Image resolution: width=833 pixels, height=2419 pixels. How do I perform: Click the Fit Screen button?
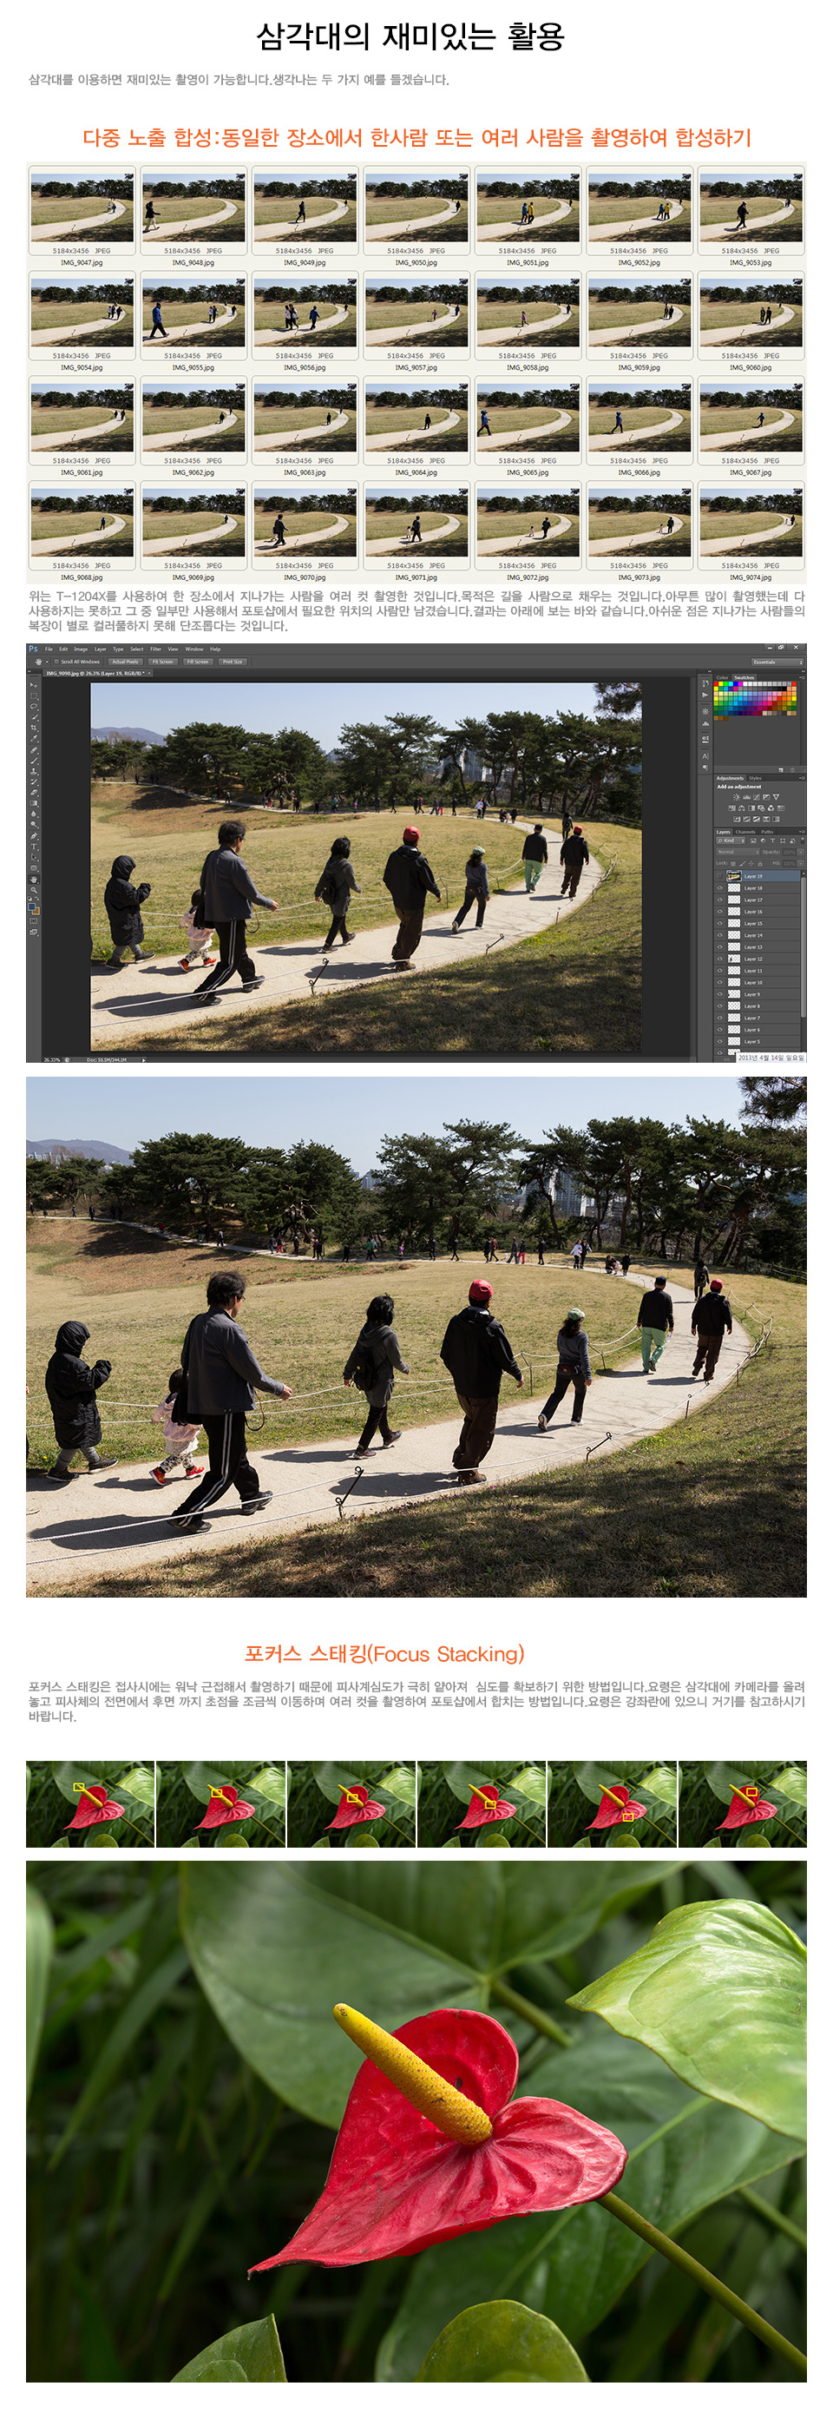tap(162, 662)
